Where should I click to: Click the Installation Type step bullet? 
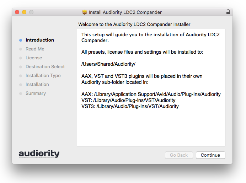click(x=21, y=76)
